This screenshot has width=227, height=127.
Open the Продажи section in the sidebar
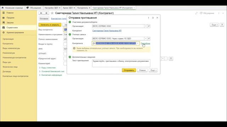10,18
